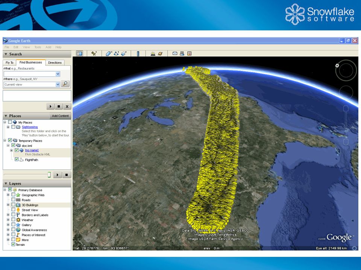
Task: Click the Geographic Web layer icon
Action: point(18,195)
